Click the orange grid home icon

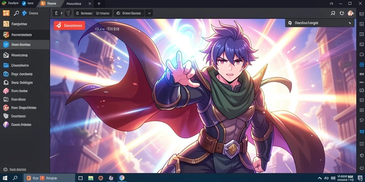[6, 13]
